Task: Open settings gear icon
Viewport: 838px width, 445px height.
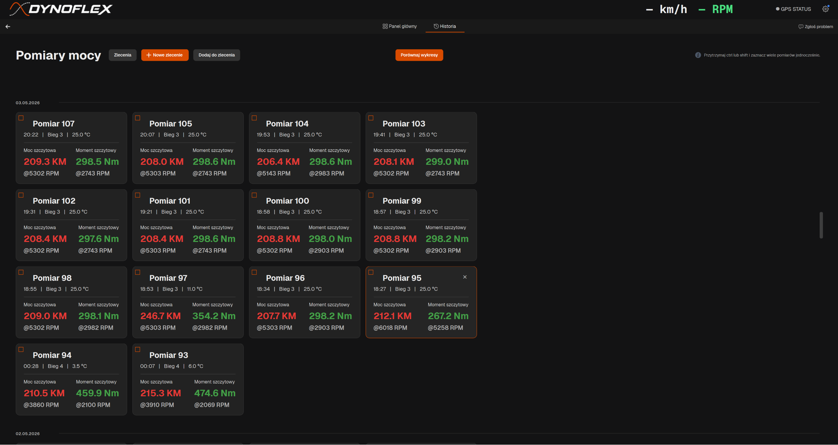Action: [826, 9]
